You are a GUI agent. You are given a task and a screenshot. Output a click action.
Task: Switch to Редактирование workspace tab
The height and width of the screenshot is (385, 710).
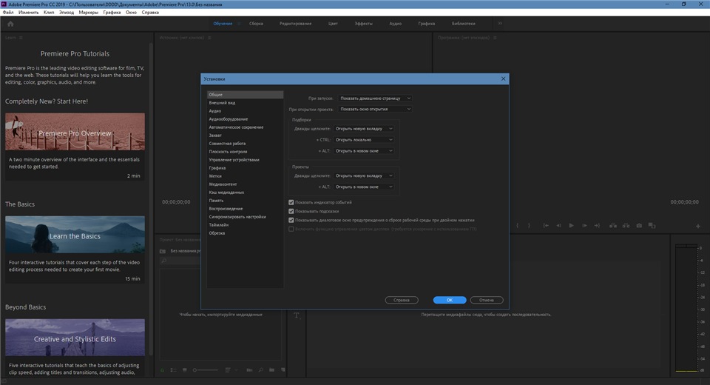click(x=295, y=24)
